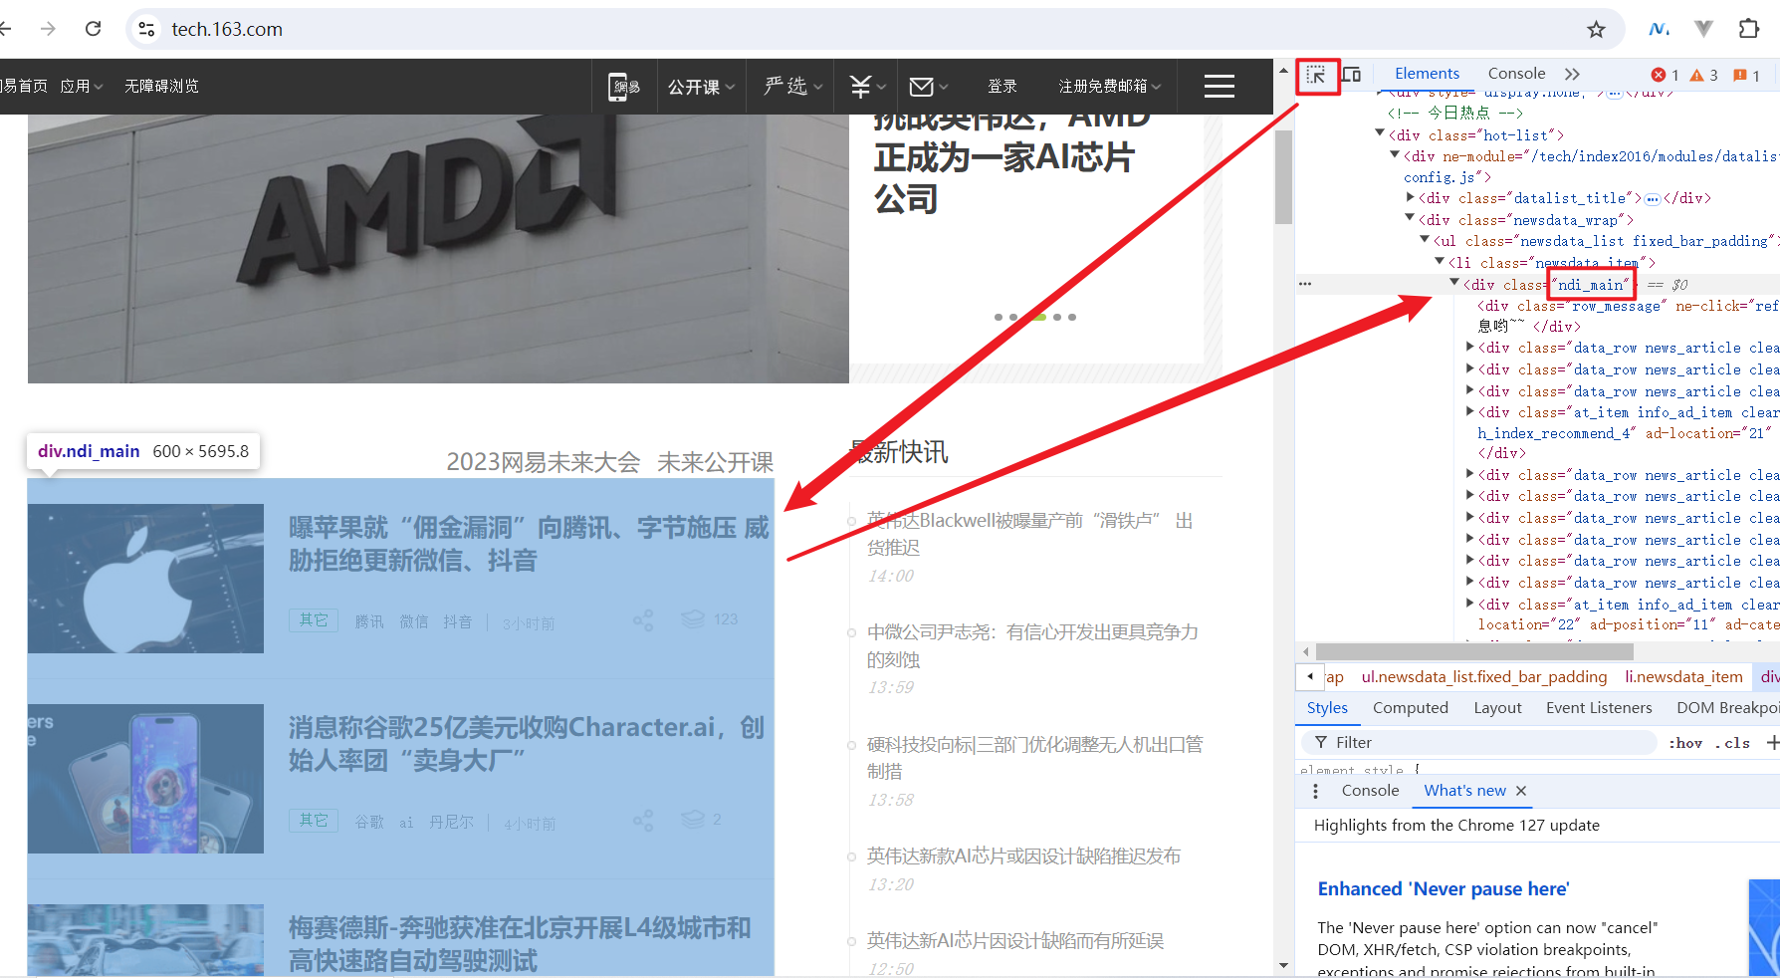Toggle the .cls class editor
The height and width of the screenshot is (978, 1780).
(x=1733, y=743)
